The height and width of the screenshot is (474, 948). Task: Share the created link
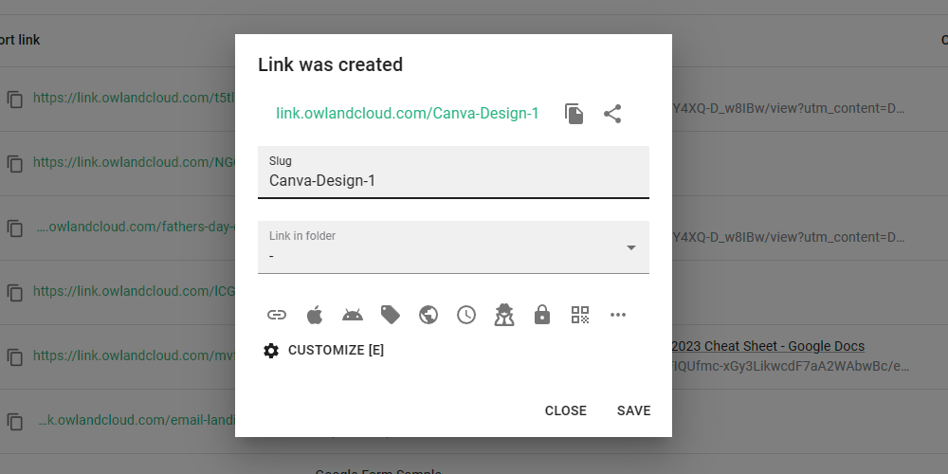pyautogui.click(x=612, y=114)
